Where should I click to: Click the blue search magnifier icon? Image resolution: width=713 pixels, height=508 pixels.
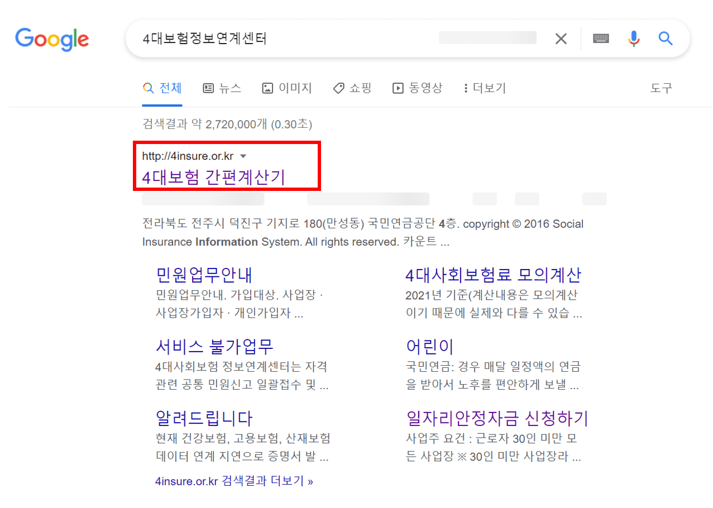[665, 39]
